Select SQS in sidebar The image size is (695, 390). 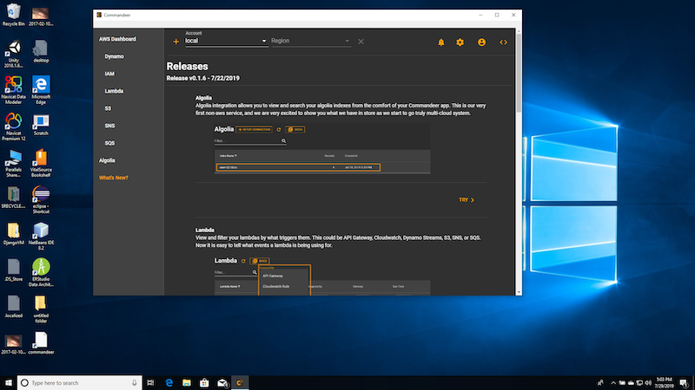click(x=109, y=143)
